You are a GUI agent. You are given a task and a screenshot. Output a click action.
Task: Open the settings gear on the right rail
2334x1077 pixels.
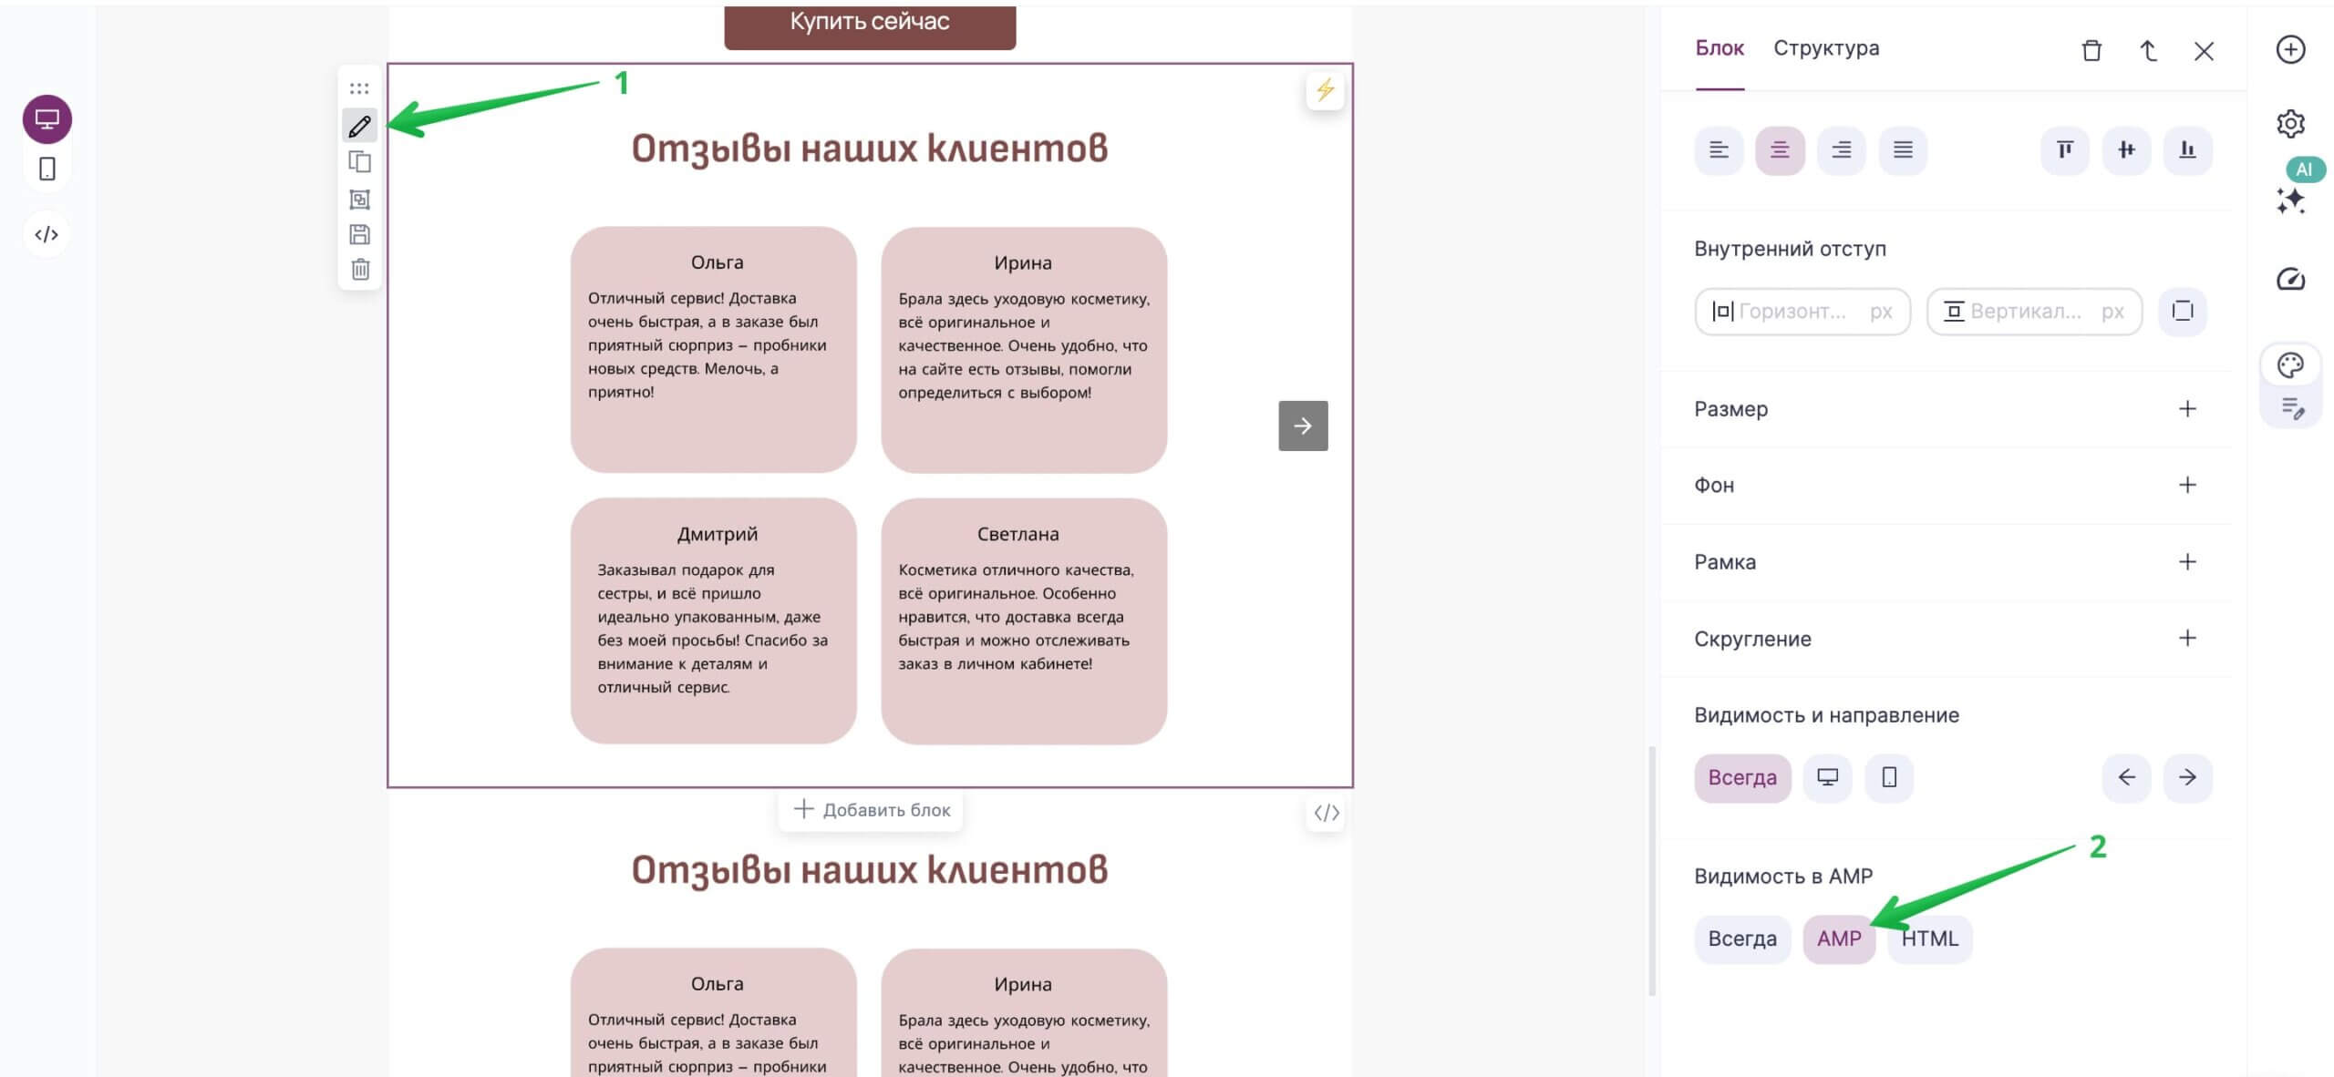click(2290, 123)
